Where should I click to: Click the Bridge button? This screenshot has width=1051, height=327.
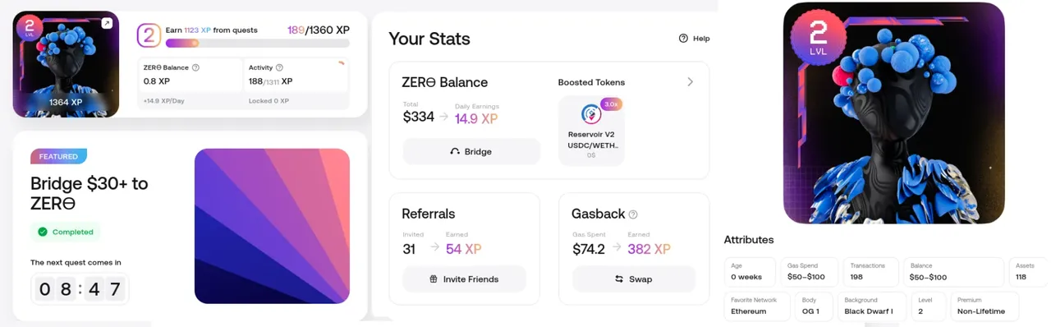point(471,151)
